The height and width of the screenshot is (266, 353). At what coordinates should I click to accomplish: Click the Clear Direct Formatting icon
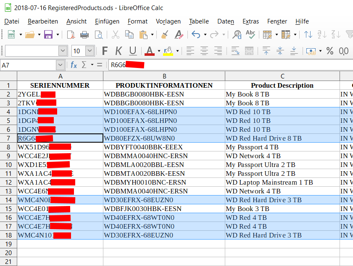coord(179,35)
